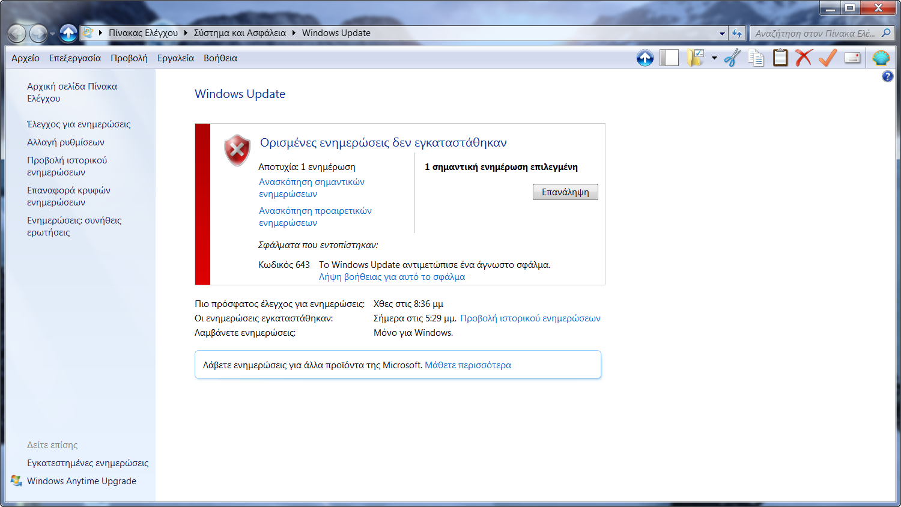Click the red shield error icon
The height and width of the screenshot is (507, 901).
point(237,150)
